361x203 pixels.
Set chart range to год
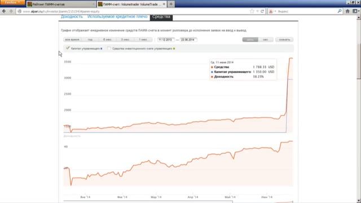point(90,39)
